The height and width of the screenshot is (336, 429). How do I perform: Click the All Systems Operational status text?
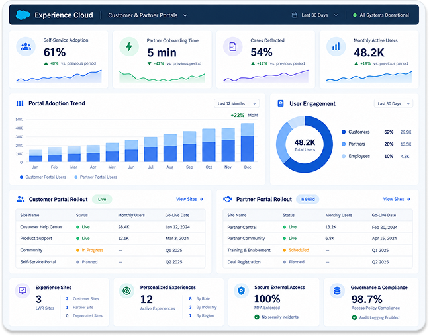[385, 15]
